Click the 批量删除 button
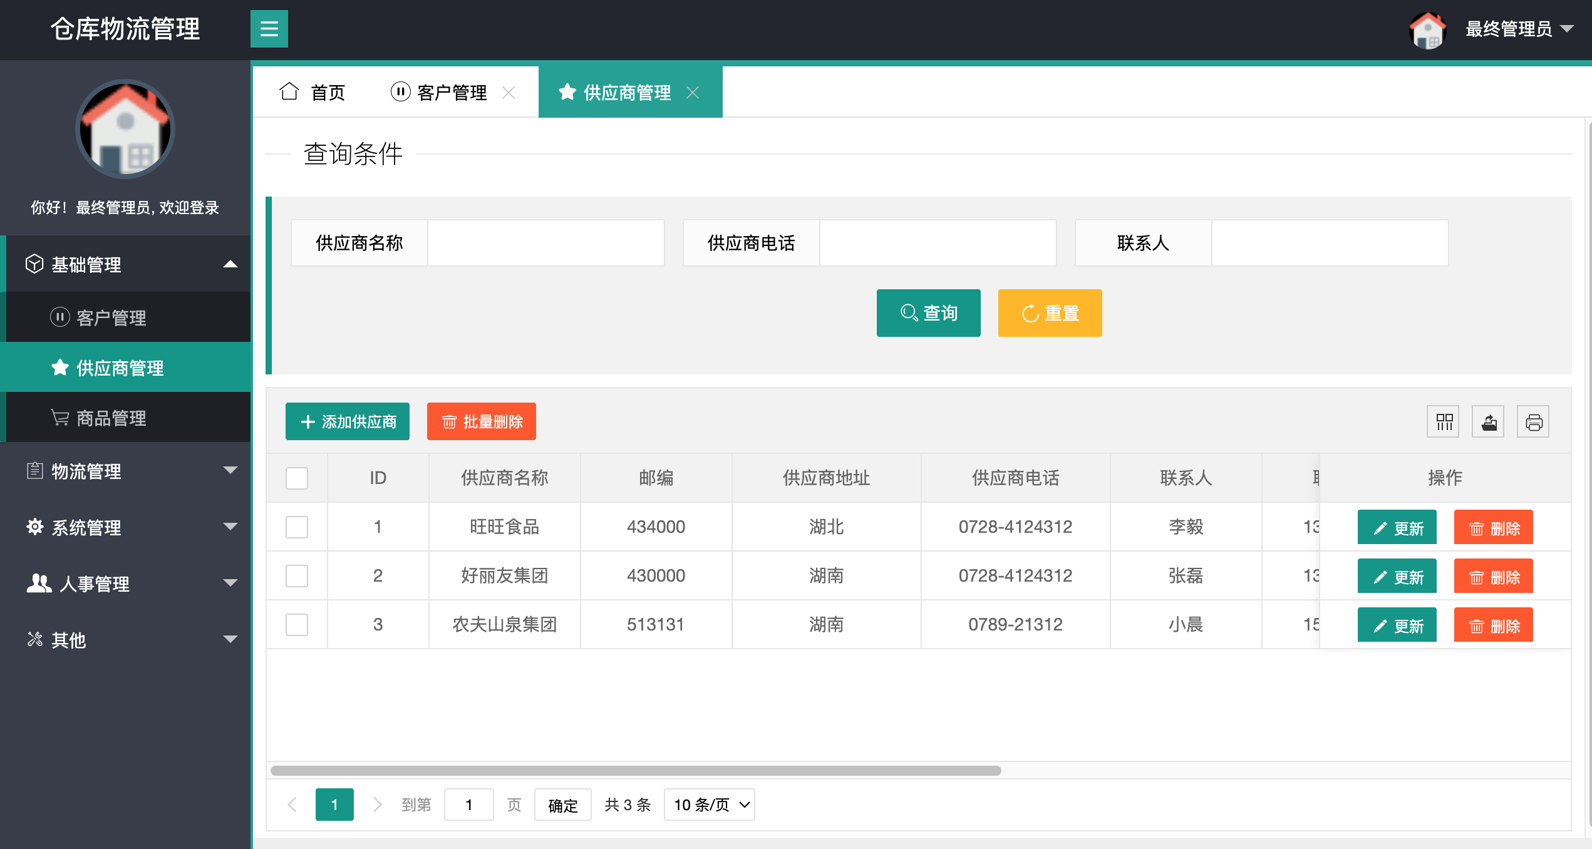The height and width of the screenshot is (849, 1592). 482,421
